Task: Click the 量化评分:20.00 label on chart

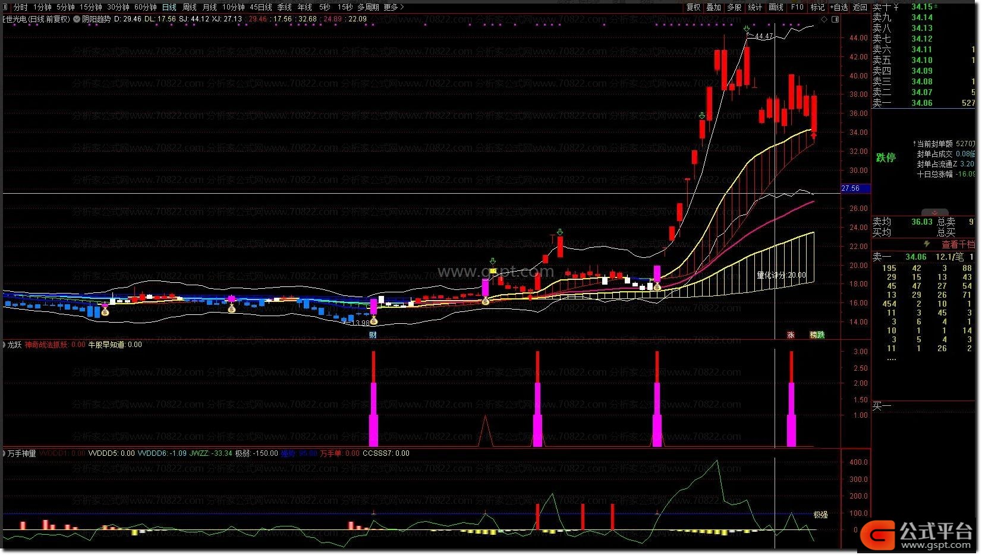Action: [782, 275]
